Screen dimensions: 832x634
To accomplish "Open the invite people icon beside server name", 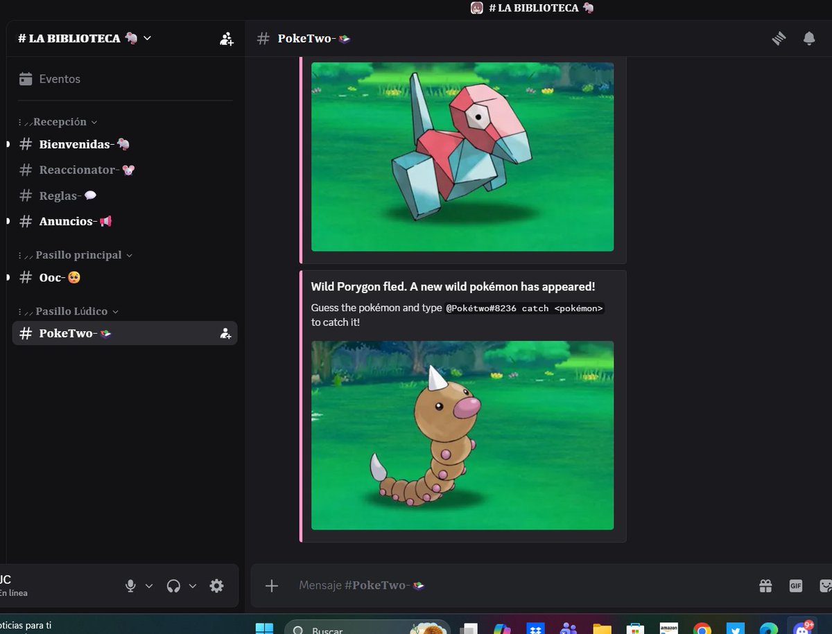I will pyautogui.click(x=226, y=39).
